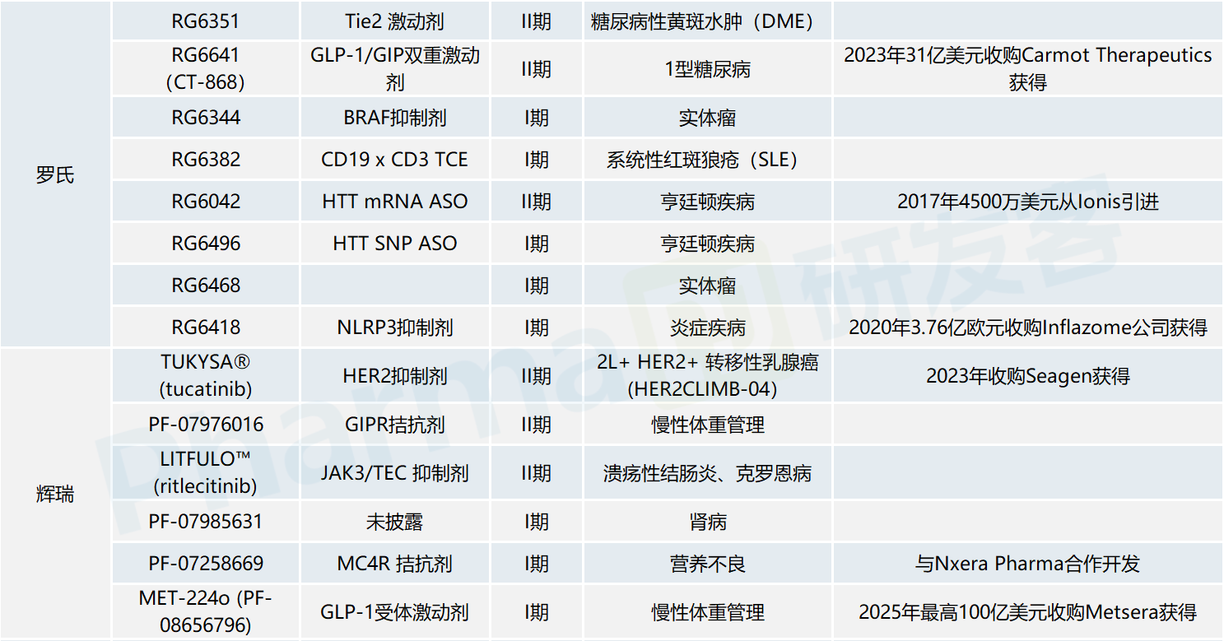Select the 'HTT mRNA ASO' cell

point(395,202)
